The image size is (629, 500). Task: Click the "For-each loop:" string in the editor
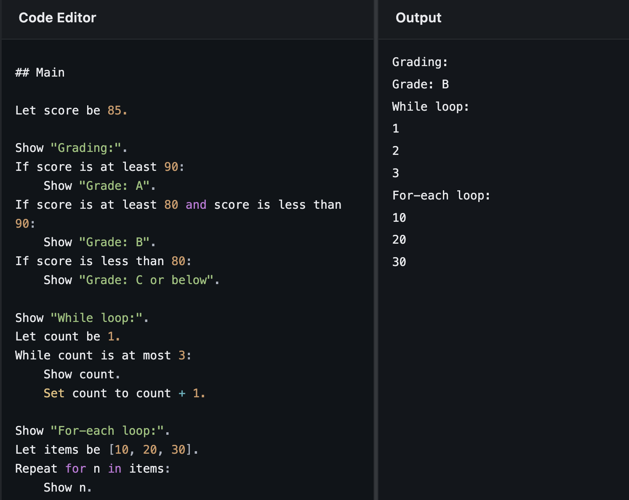click(x=107, y=431)
